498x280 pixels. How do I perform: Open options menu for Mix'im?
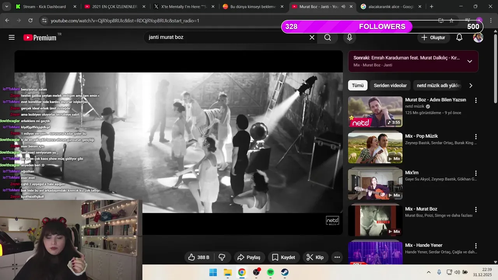click(x=475, y=173)
